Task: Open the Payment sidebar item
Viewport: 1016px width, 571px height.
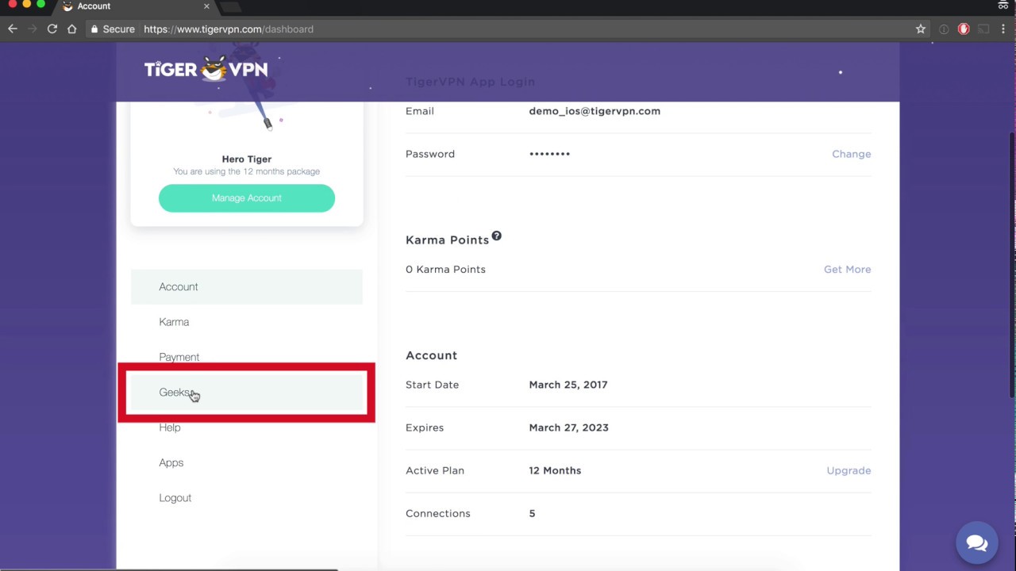Action: coord(247,357)
